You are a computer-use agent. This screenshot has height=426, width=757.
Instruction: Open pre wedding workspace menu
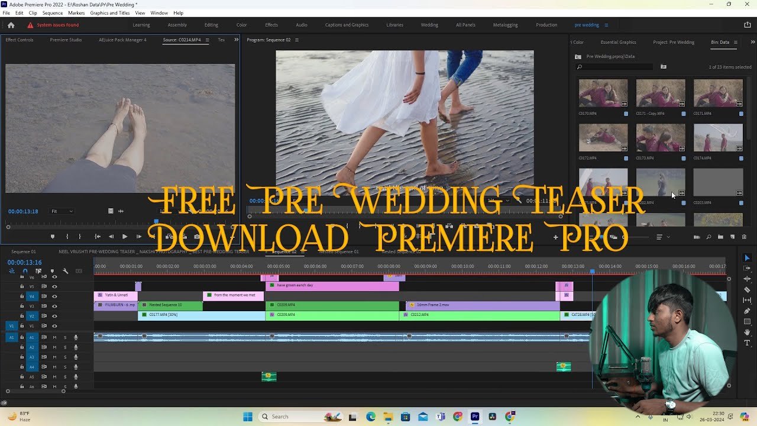tap(606, 25)
